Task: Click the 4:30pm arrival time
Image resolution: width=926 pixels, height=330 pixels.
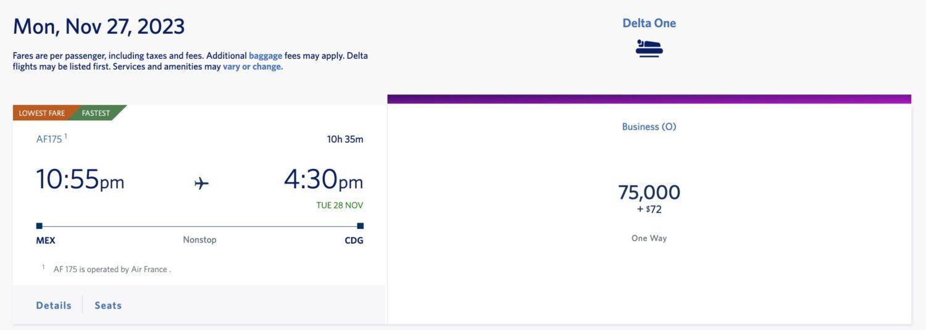Action: click(x=323, y=179)
